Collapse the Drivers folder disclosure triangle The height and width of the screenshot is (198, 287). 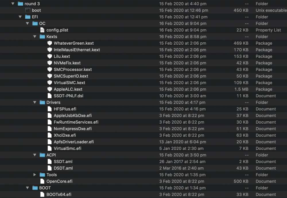35,102
